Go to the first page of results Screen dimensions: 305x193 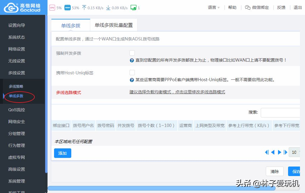pos(267,152)
